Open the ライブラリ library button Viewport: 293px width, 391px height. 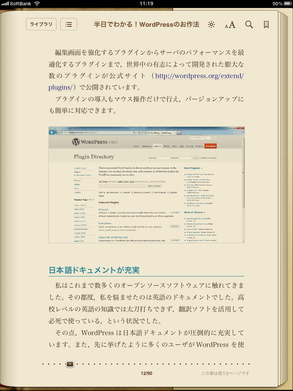pyautogui.click(x=41, y=24)
